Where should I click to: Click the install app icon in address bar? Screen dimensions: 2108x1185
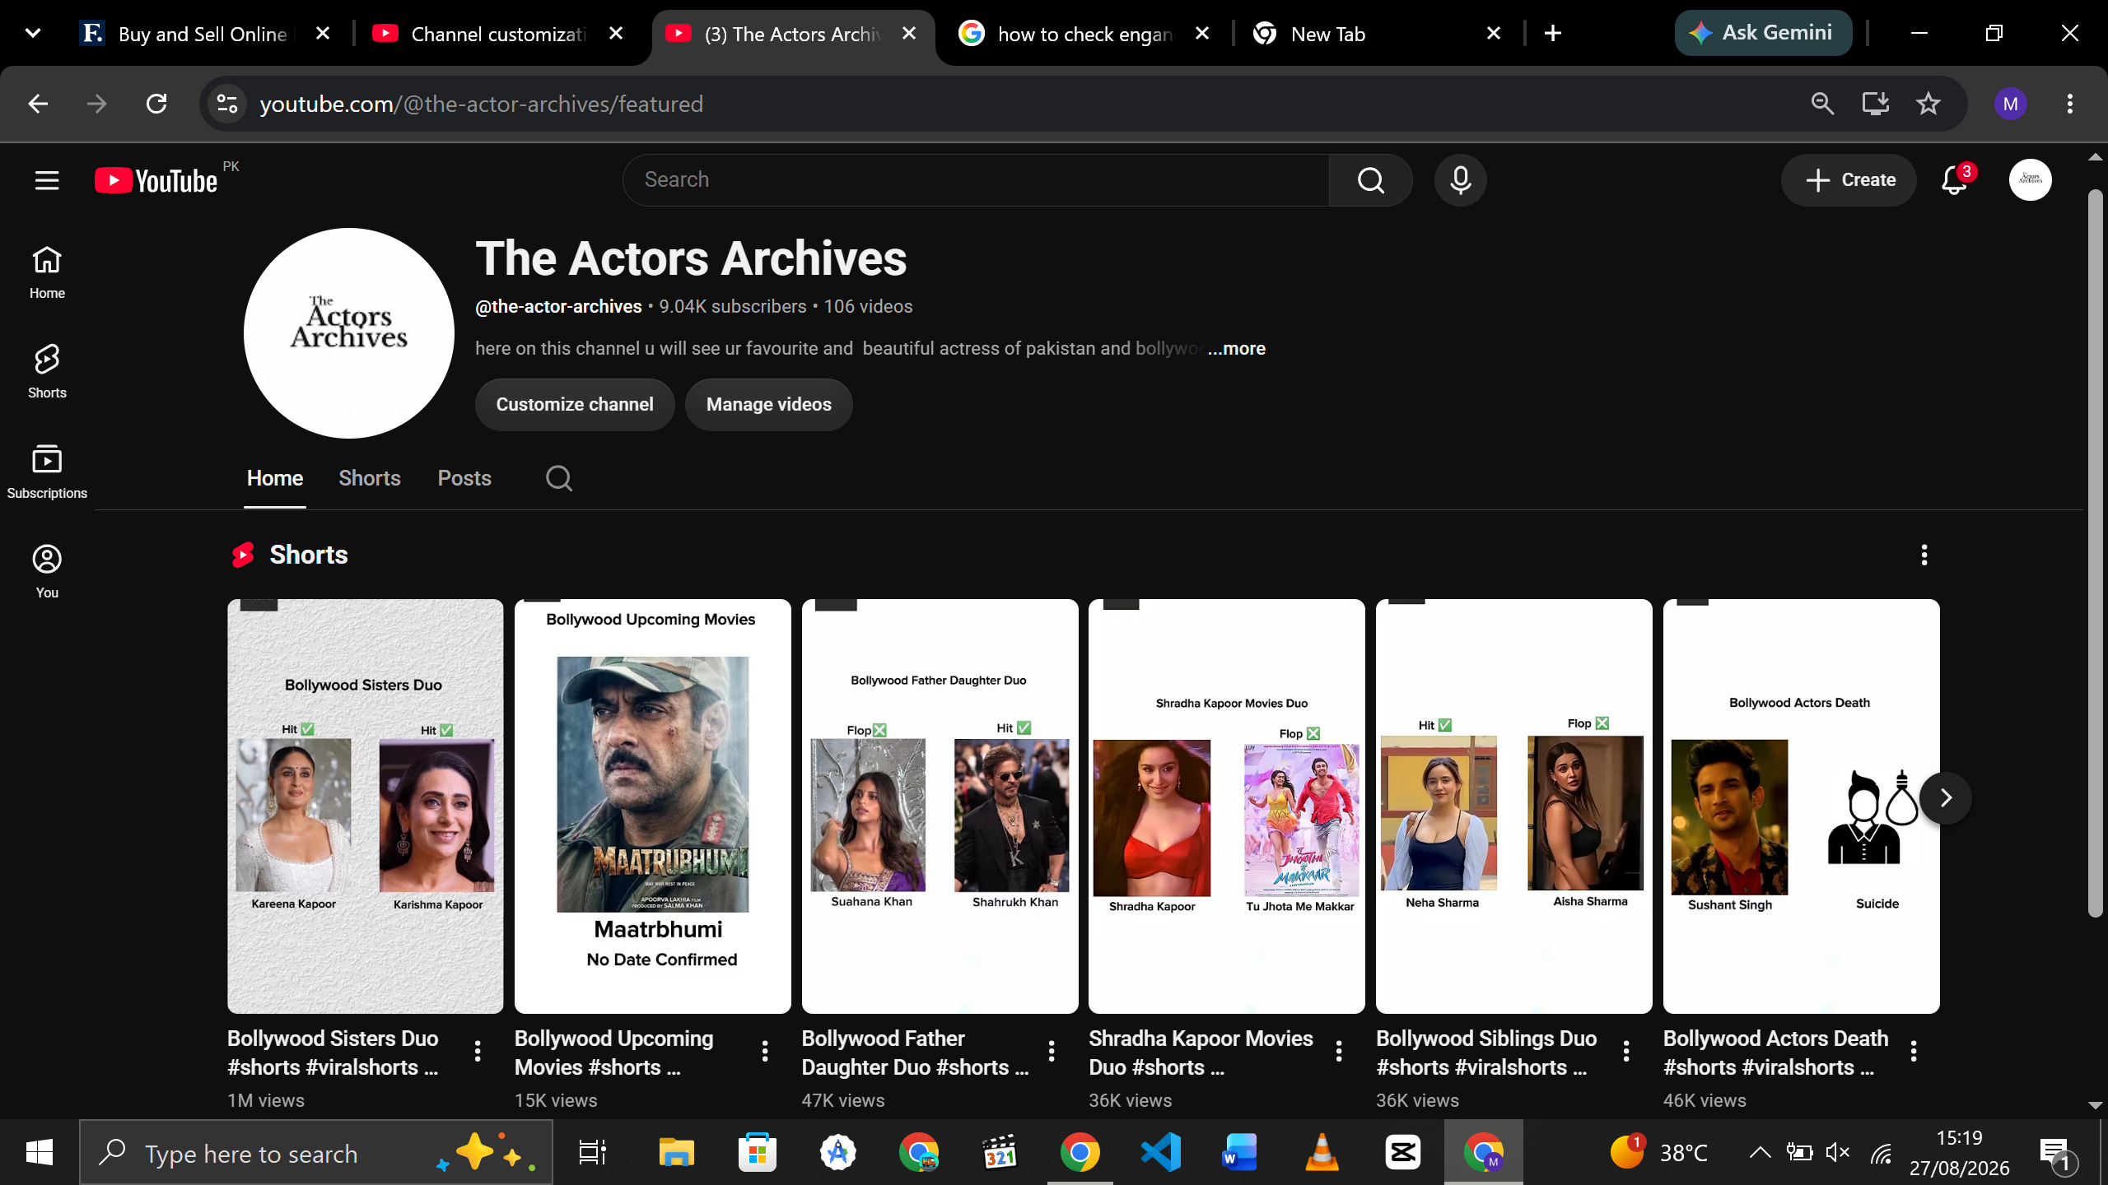[1875, 104]
